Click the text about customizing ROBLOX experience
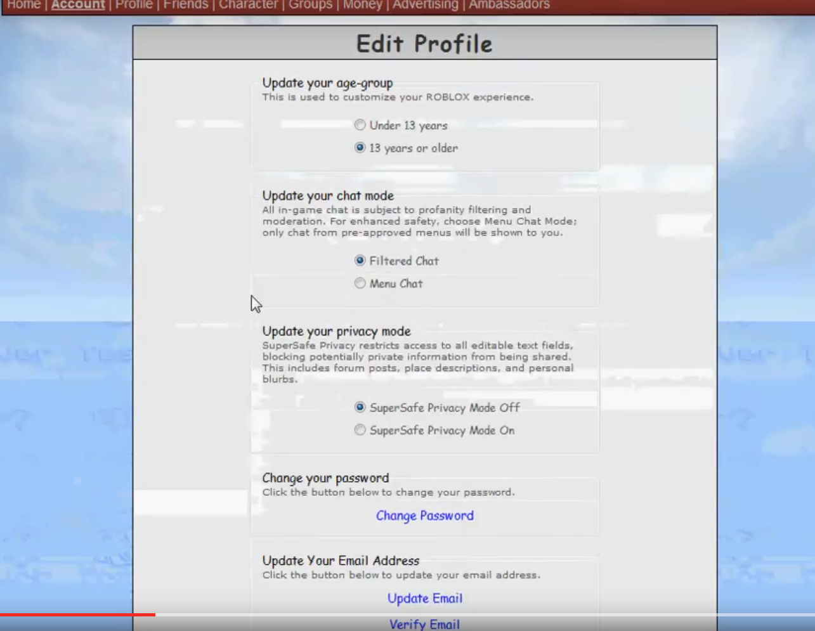This screenshot has height=631, width=815. (398, 97)
